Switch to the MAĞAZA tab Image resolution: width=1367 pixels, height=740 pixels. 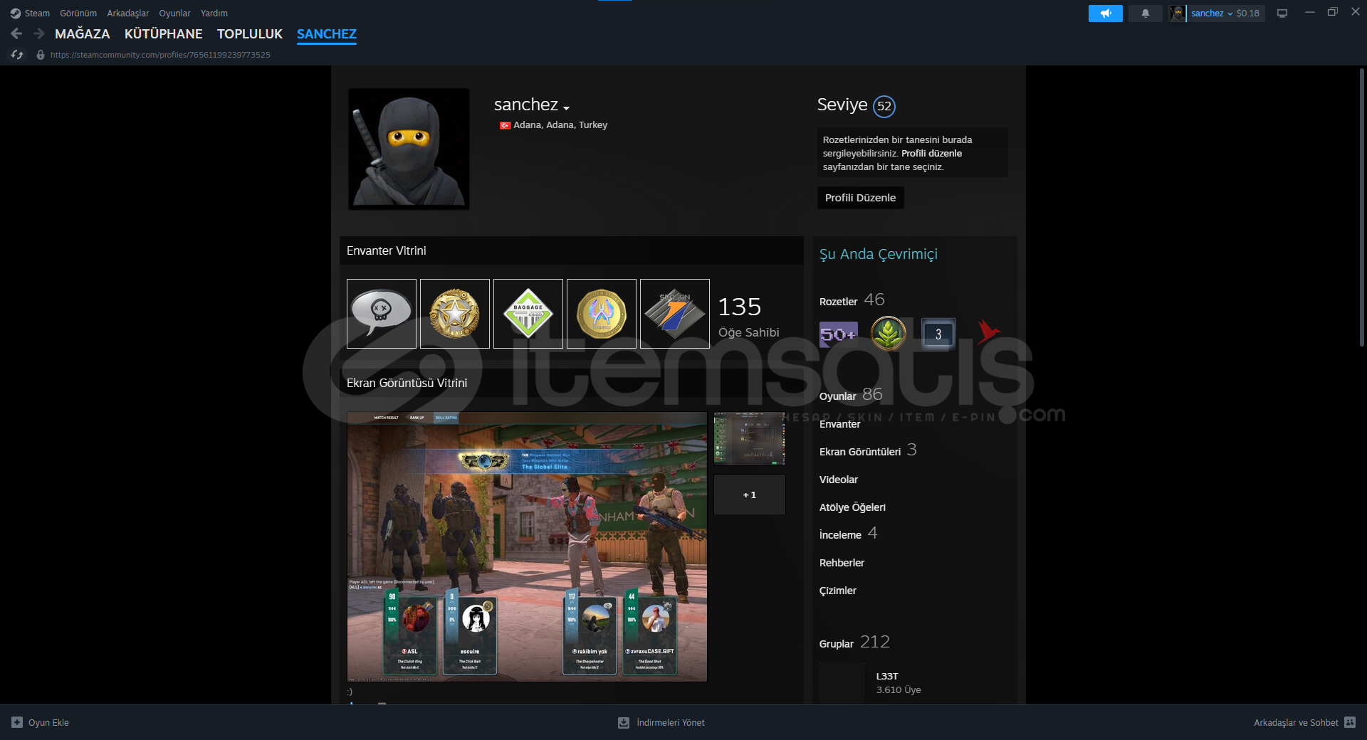83,33
